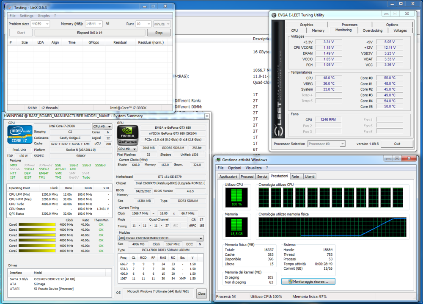Click the Cronologia utilizzo memoria fisica graph
This screenshot has height=304, width=423.
point(332,227)
